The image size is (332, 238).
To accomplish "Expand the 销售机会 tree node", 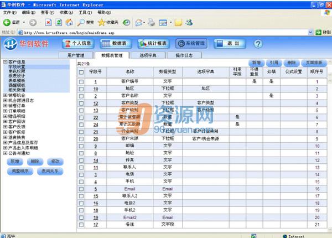I will [6, 95].
